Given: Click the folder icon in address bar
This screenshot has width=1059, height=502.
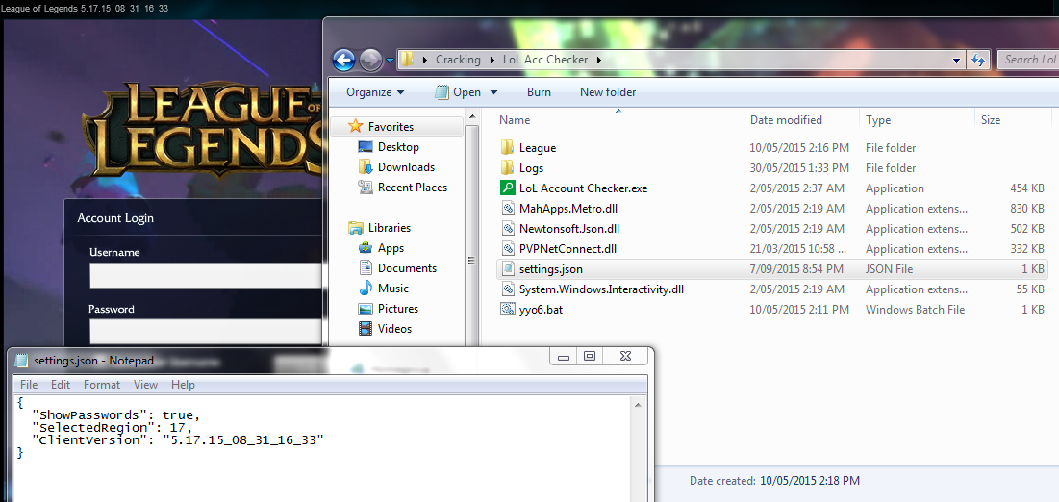Looking at the screenshot, I should (x=407, y=60).
